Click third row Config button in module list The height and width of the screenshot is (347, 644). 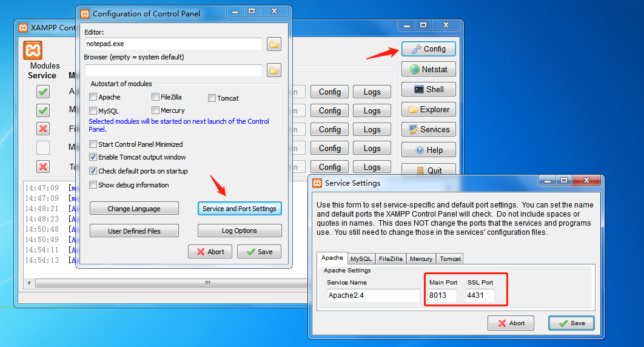(x=329, y=129)
